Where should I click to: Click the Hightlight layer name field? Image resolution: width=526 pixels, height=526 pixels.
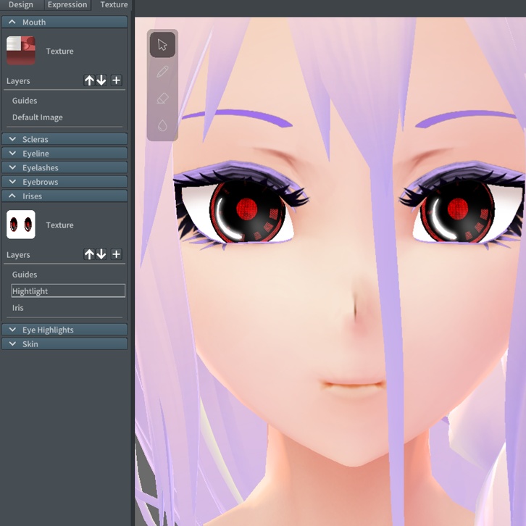[x=68, y=291]
